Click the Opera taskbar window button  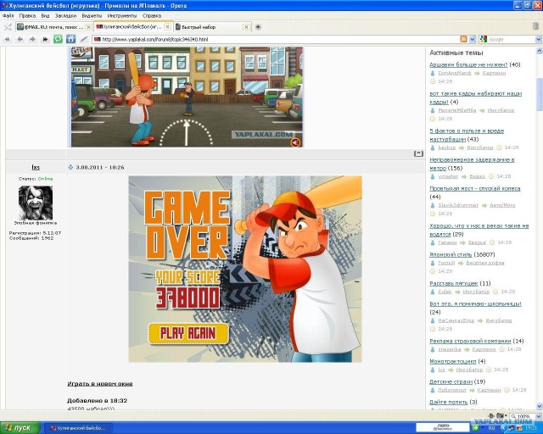click(x=81, y=428)
